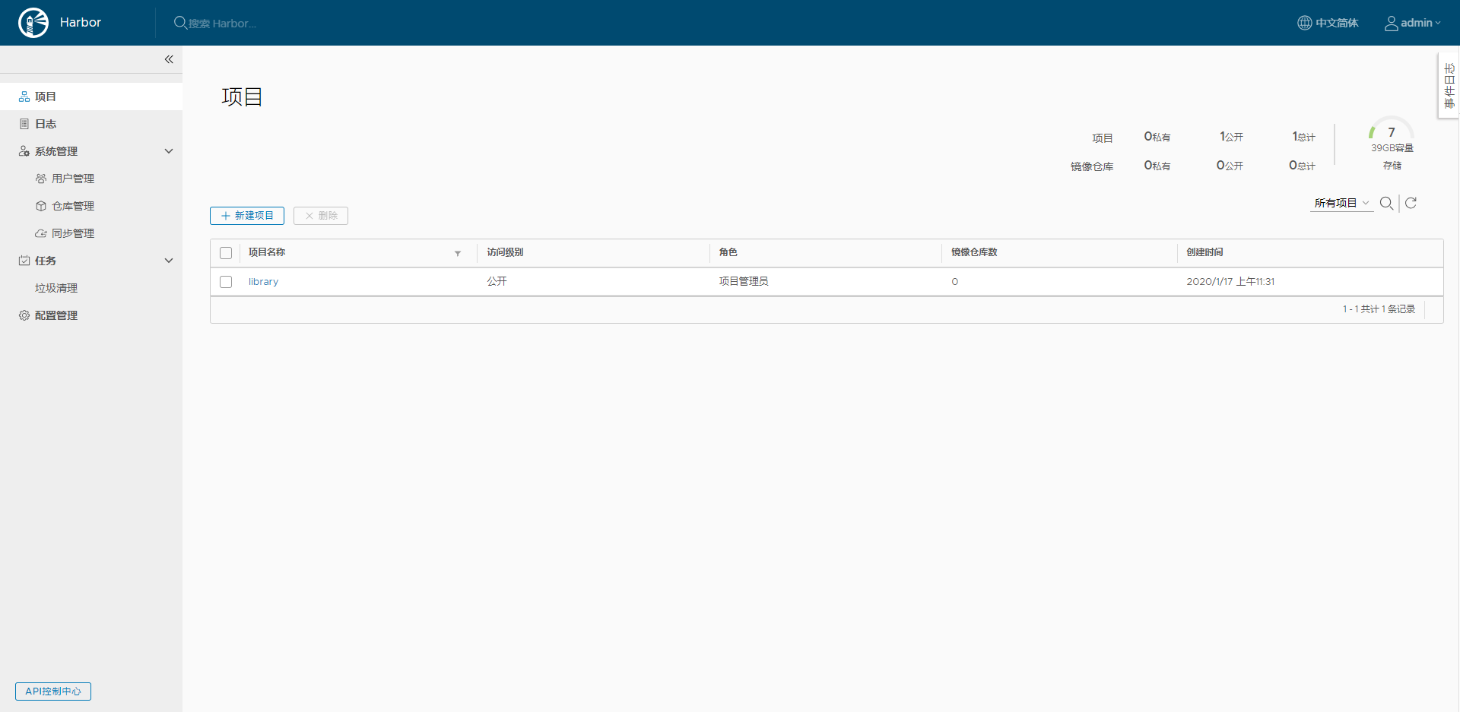Click the 同步管理 replication cloud icon
The width and height of the screenshot is (1460, 712).
click(x=41, y=233)
